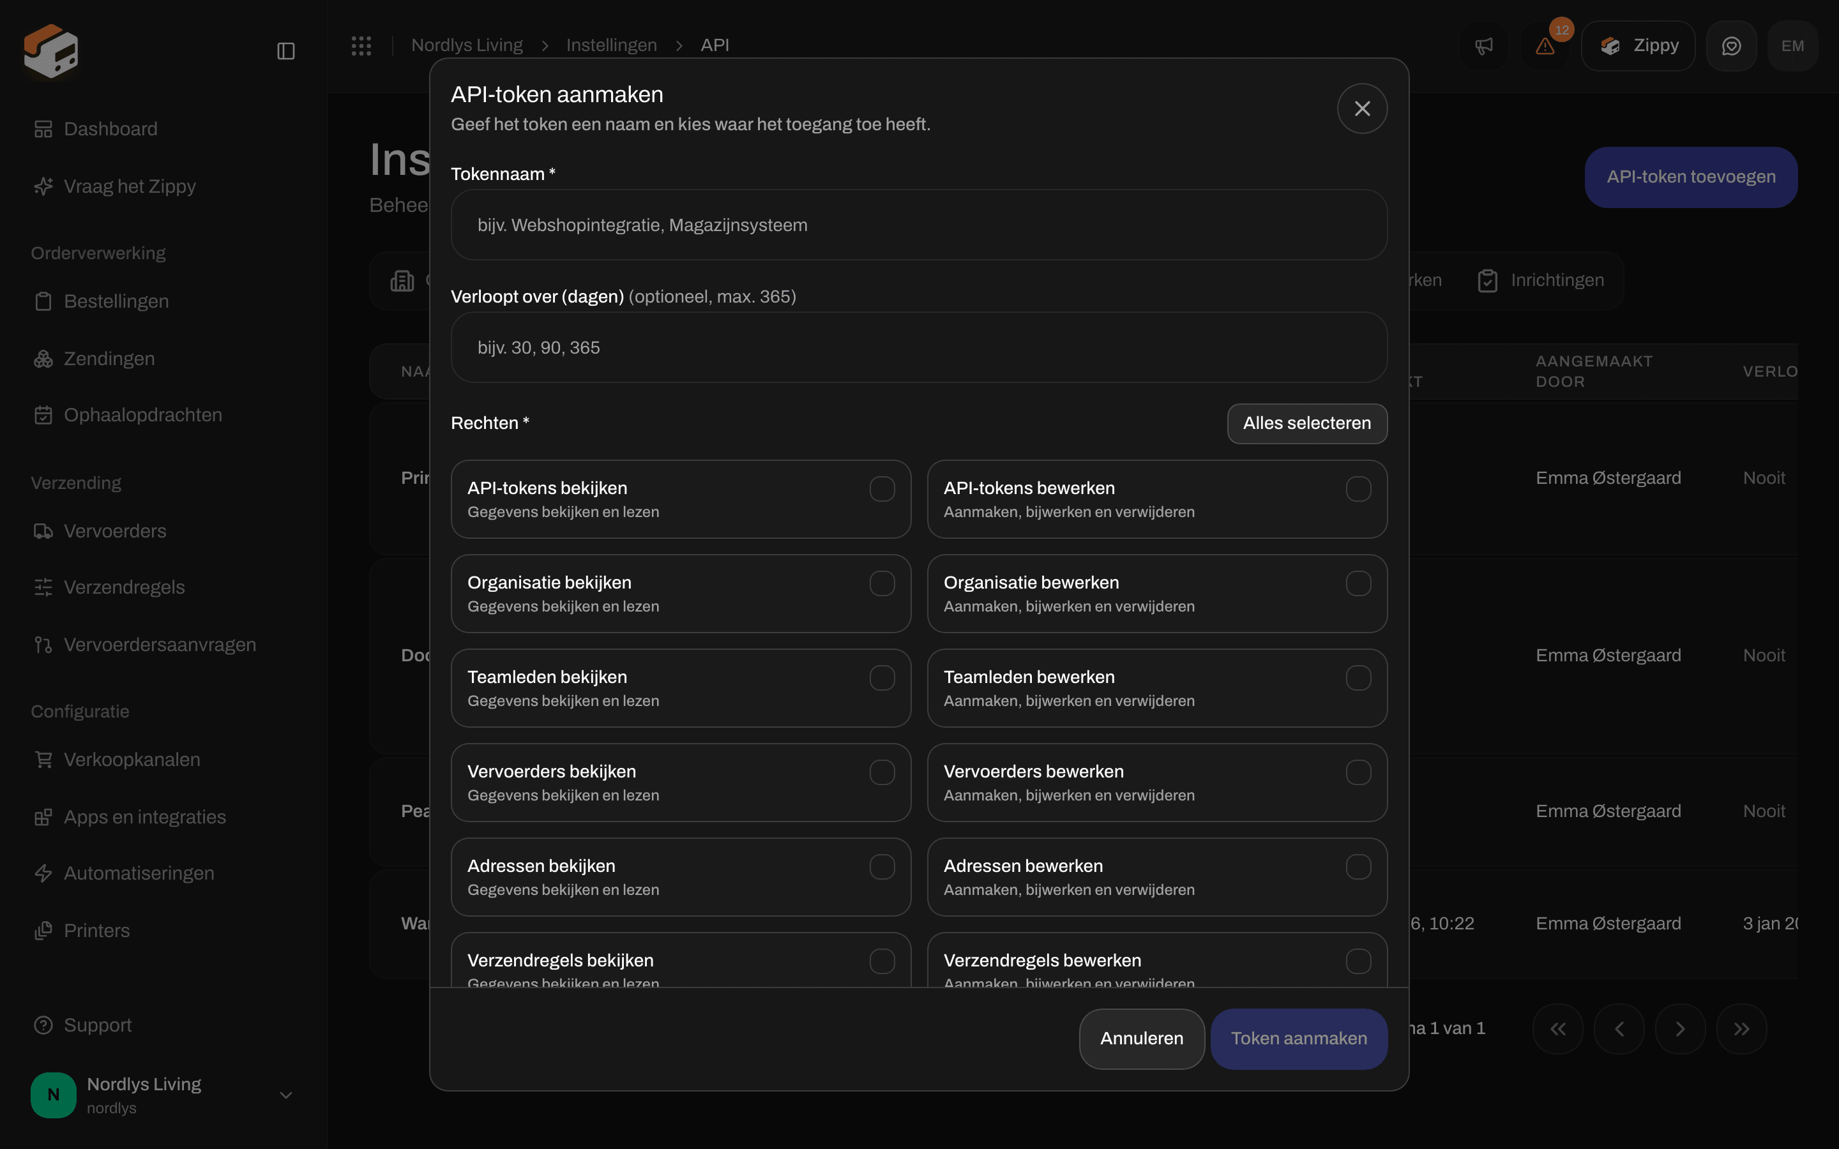
Task: Open Ophaalopdrachten in sidebar
Action: [128, 415]
